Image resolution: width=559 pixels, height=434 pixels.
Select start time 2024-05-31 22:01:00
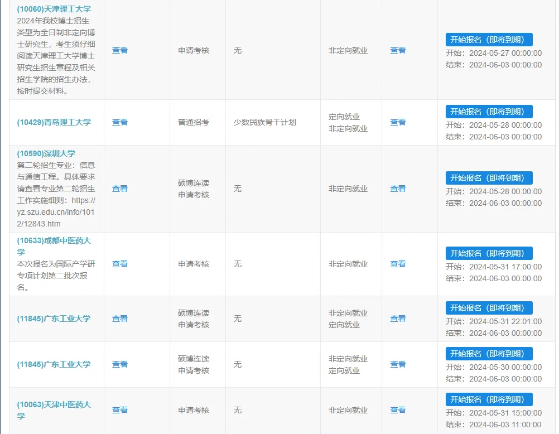pyautogui.click(x=505, y=321)
